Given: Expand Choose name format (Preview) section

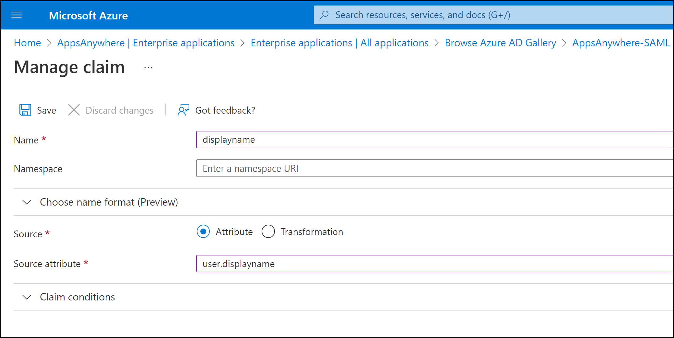Looking at the screenshot, I should [109, 202].
